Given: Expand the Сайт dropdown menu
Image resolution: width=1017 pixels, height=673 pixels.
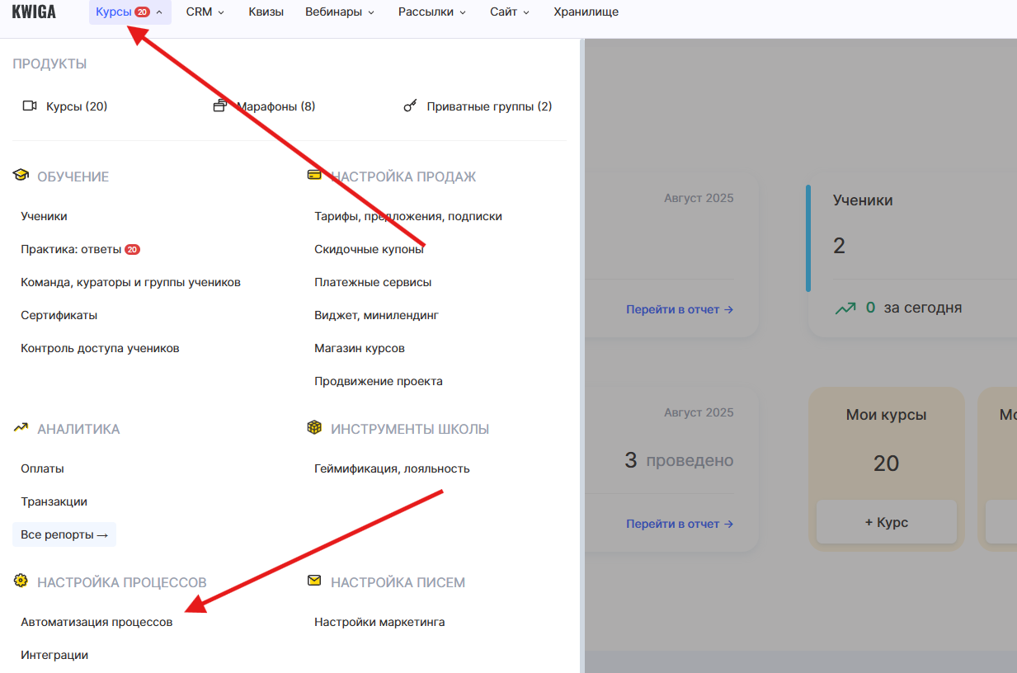Looking at the screenshot, I should tap(508, 12).
